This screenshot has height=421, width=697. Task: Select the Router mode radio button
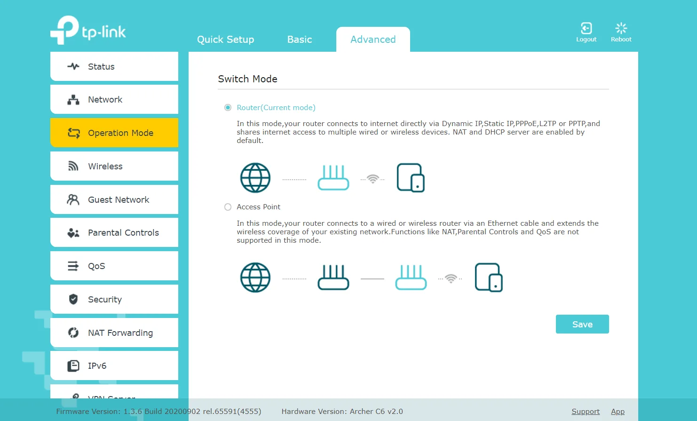(228, 108)
